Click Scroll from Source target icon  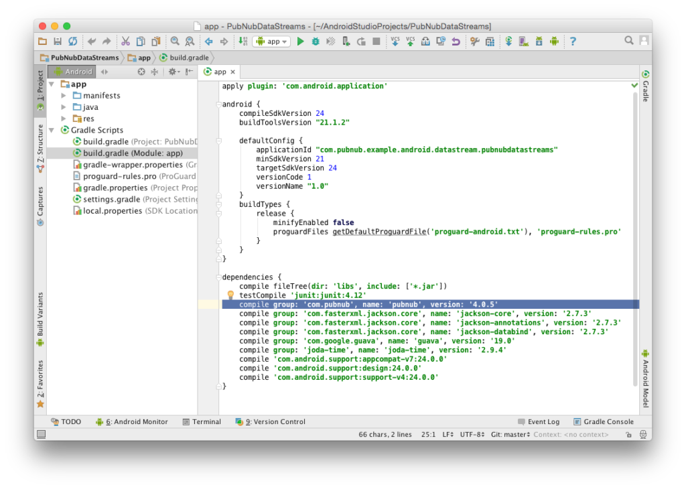click(141, 72)
